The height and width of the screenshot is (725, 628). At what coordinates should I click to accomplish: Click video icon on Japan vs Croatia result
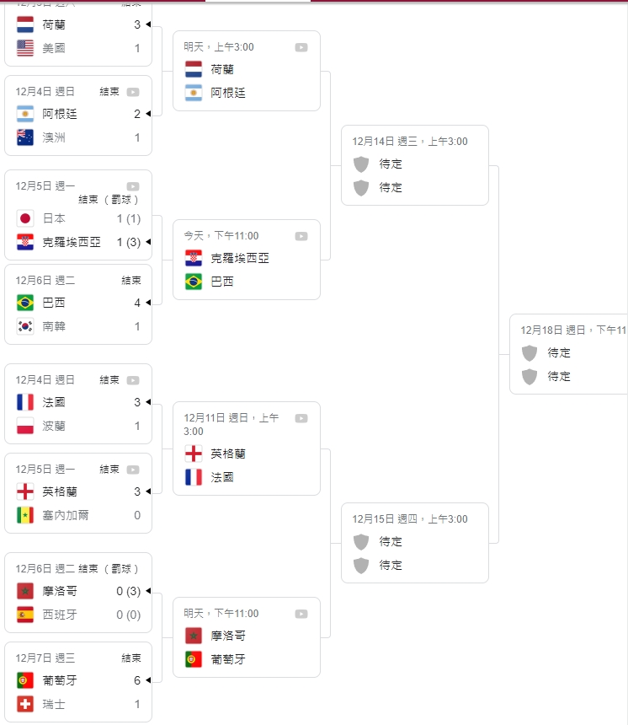pyautogui.click(x=133, y=186)
